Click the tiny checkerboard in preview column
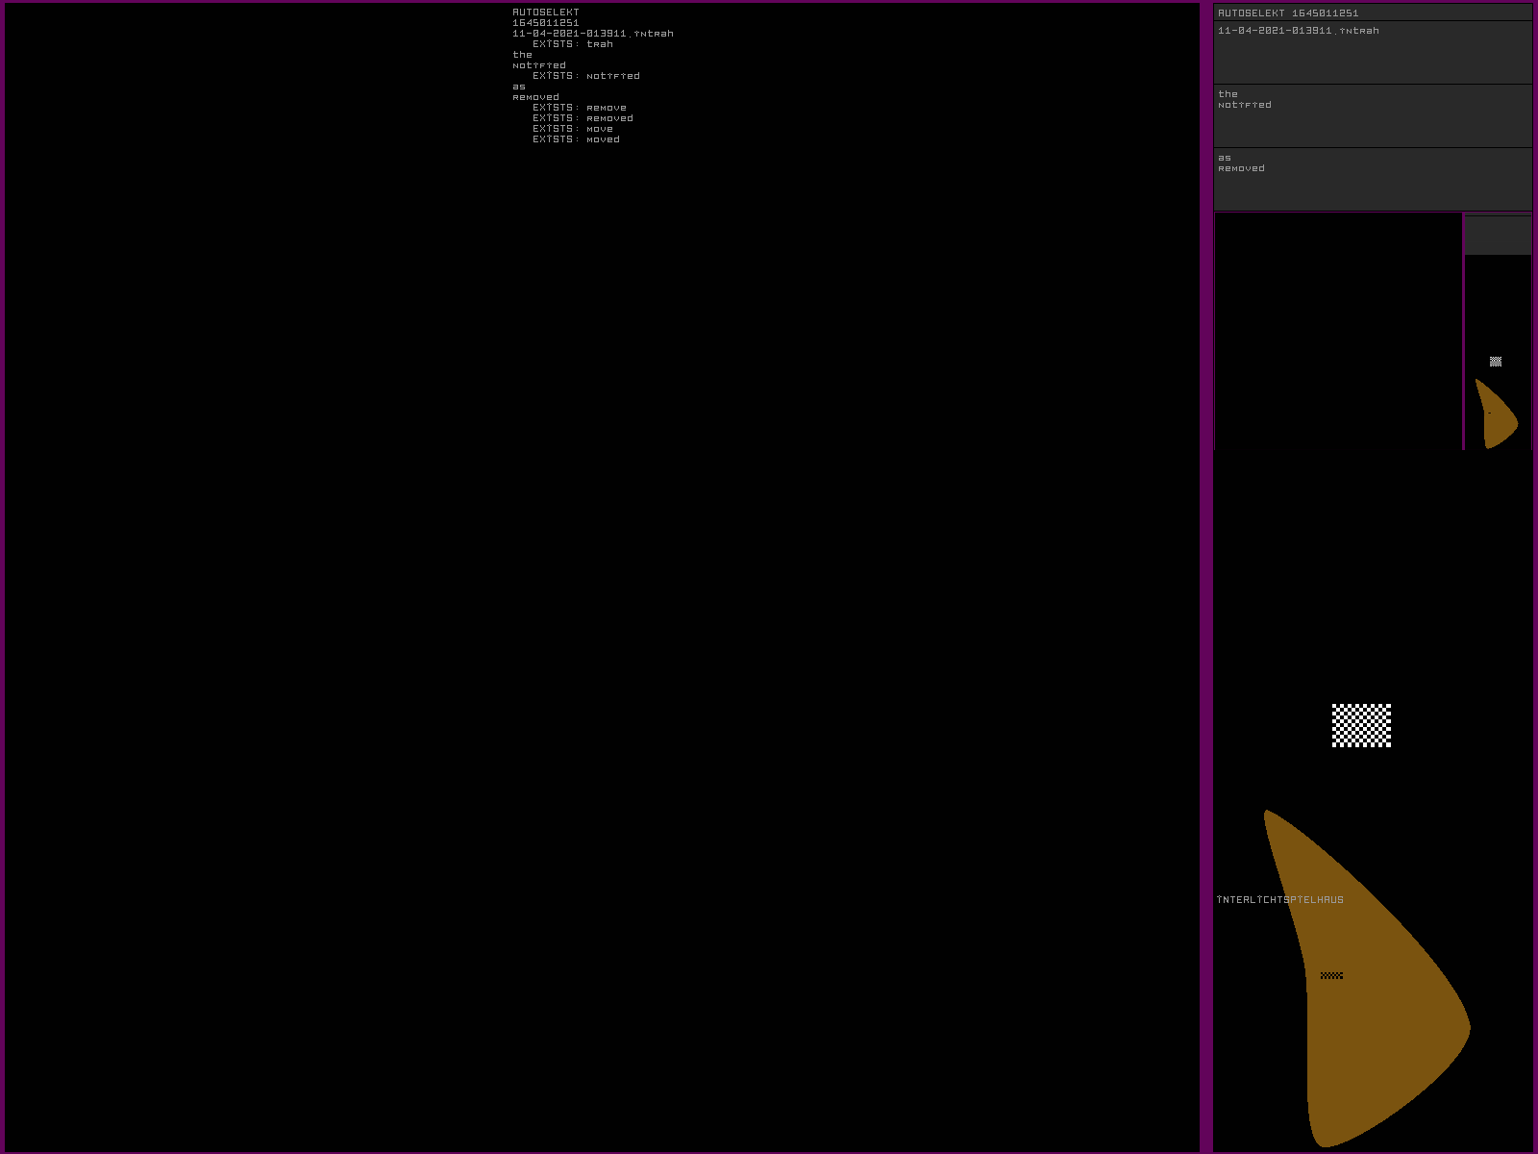The width and height of the screenshot is (1538, 1154). pos(1496,362)
